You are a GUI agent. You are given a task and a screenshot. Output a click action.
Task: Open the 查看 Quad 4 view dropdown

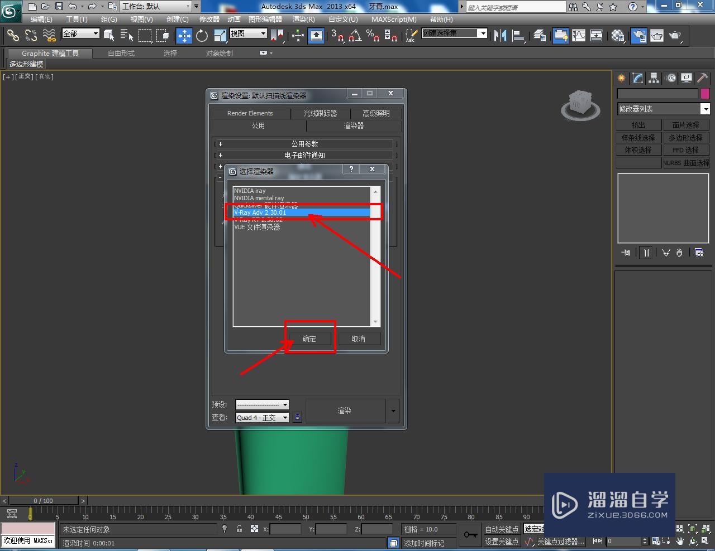262,417
